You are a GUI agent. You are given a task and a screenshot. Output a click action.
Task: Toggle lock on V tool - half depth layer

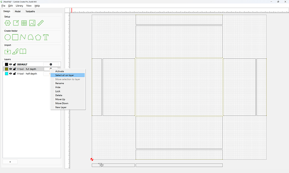14,74
